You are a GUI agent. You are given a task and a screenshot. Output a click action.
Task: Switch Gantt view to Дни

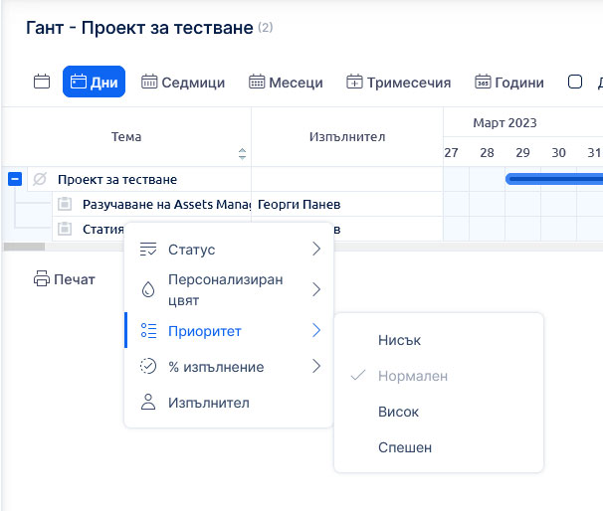click(x=94, y=82)
